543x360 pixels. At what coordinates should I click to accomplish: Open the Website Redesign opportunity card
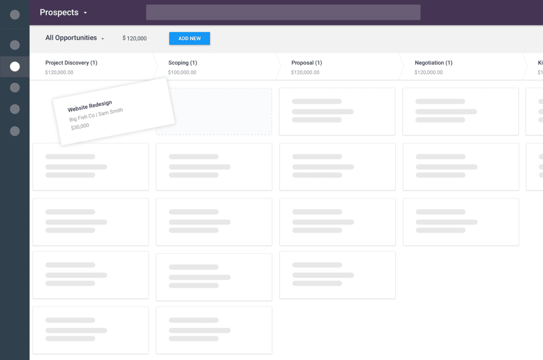(x=114, y=111)
